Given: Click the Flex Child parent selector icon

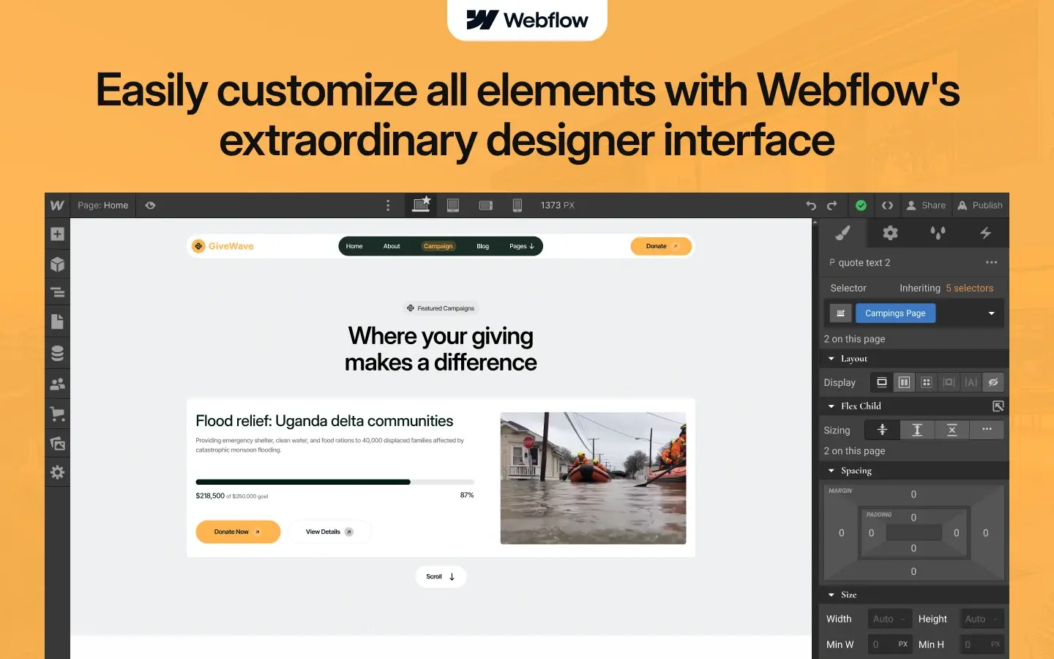Looking at the screenshot, I should (x=998, y=406).
